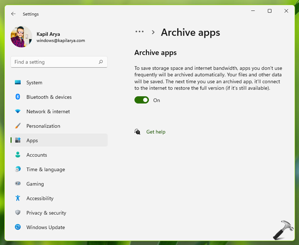Expand the breadcrumb ellipsis menu
This screenshot has width=299, height=245.
click(139, 32)
